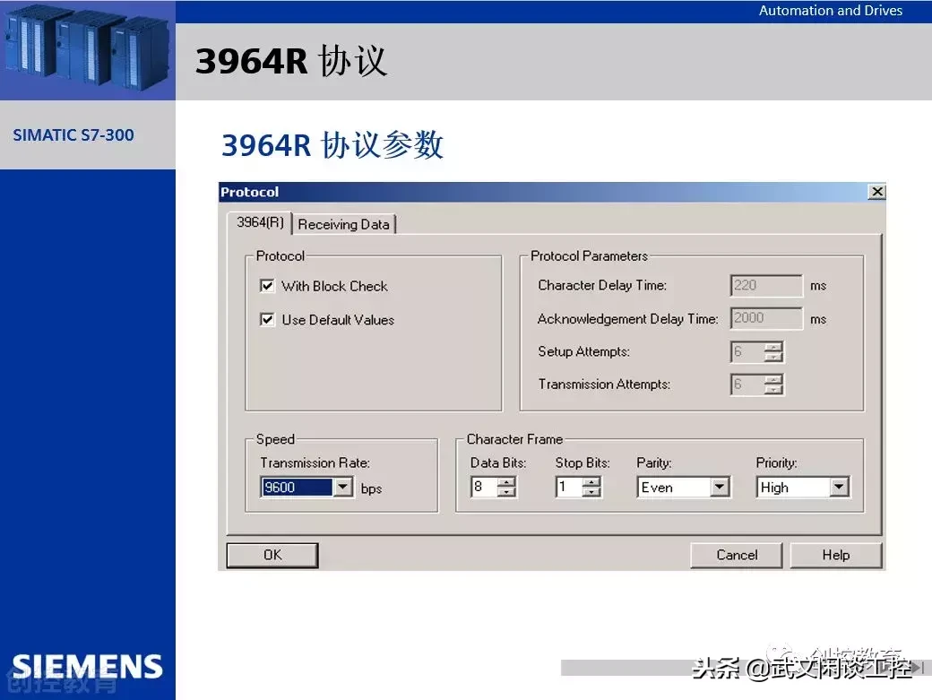Open the Priority dropdown menu
The width and height of the screenshot is (932, 700).
839,488
